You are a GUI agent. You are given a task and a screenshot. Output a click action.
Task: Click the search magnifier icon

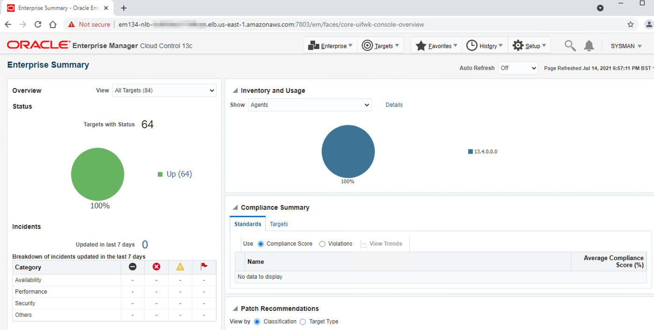tap(570, 46)
